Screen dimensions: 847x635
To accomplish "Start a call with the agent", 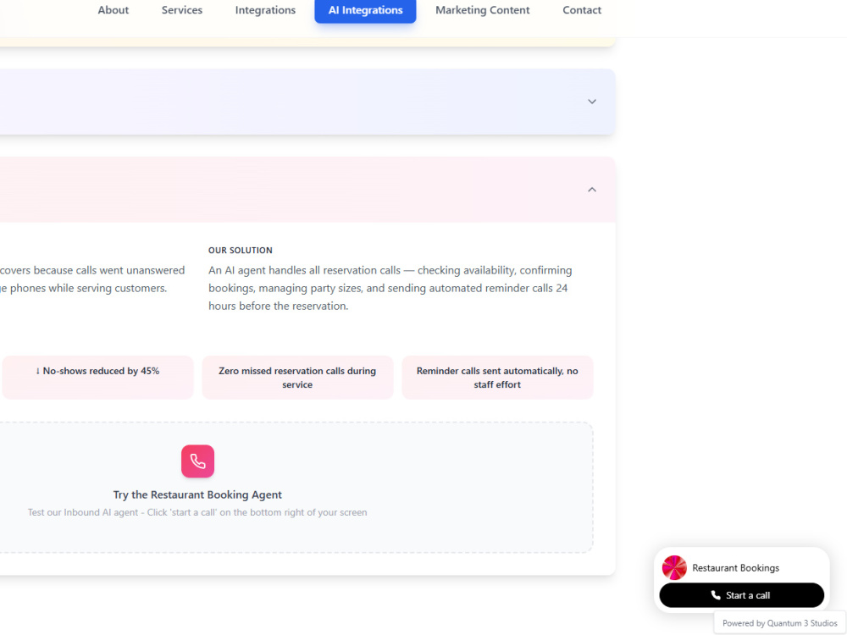I will 742,595.
